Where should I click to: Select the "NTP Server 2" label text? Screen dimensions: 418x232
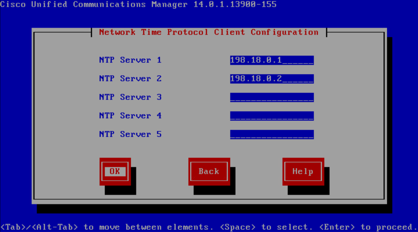pos(130,79)
